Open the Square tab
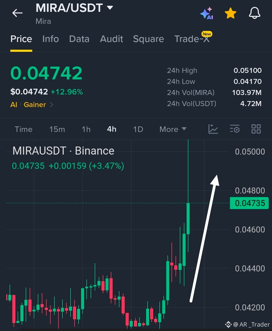This screenshot has height=331, width=272. click(x=148, y=39)
